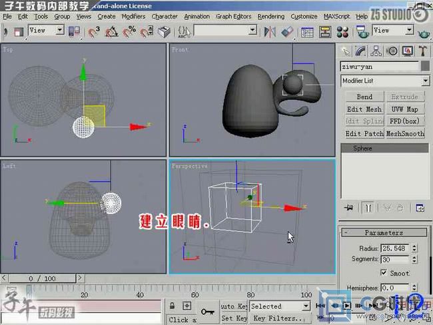
Task: Apply the UVW Map modifier
Action: (x=405, y=109)
